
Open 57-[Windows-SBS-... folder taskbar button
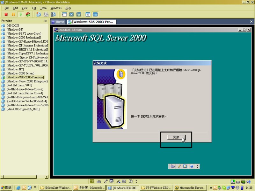(156, 188)
